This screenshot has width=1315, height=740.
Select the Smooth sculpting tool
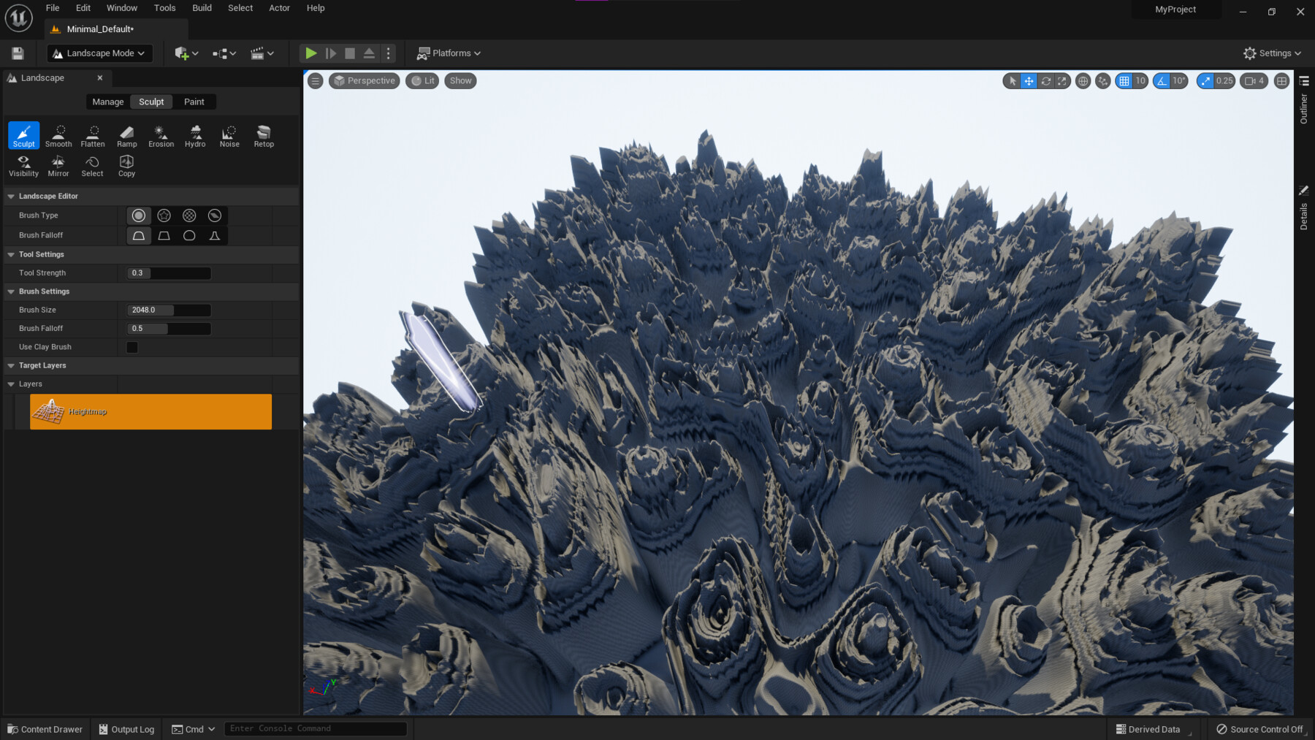click(58, 136)
